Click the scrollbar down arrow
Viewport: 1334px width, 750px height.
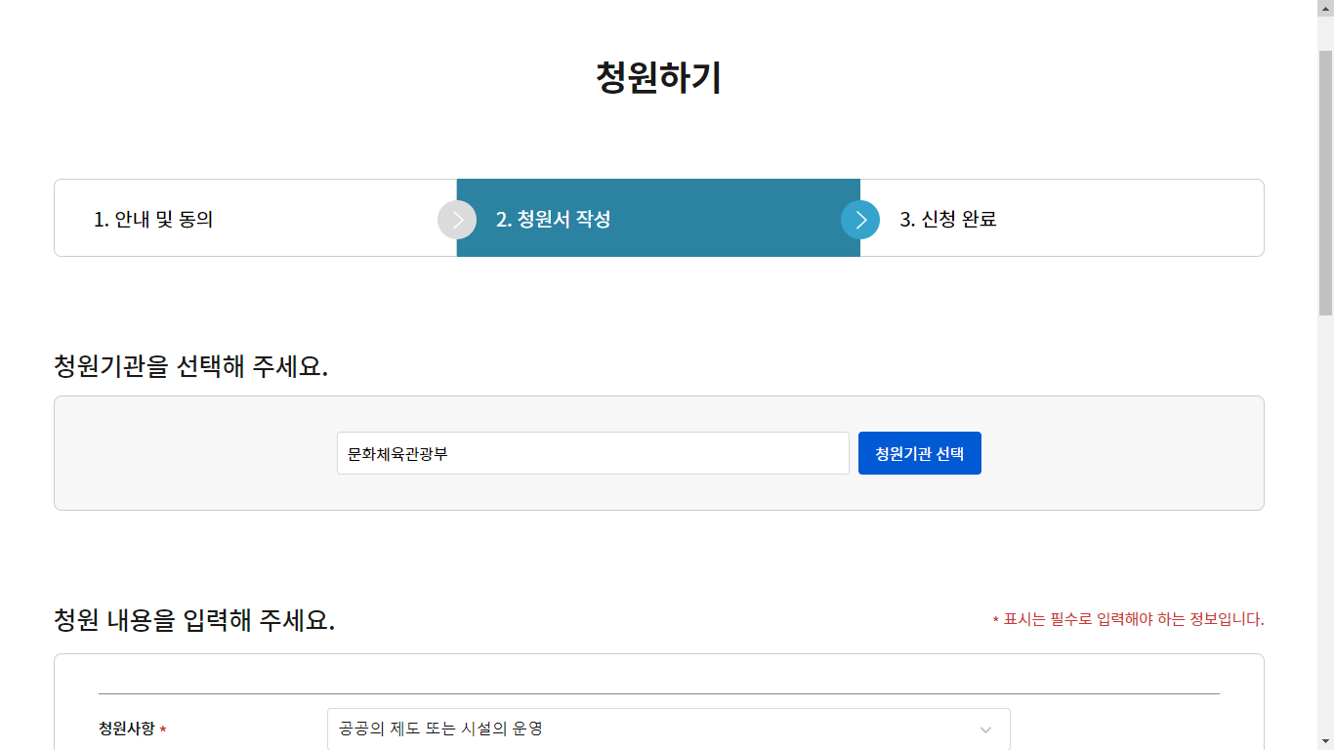1325,741
